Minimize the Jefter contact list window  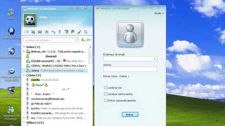point(72,8)
